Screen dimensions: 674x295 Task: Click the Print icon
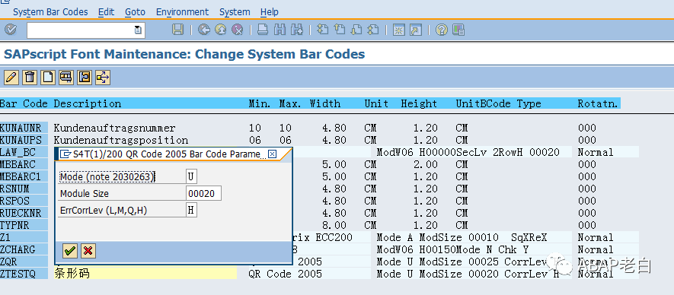tap(263, 30)
